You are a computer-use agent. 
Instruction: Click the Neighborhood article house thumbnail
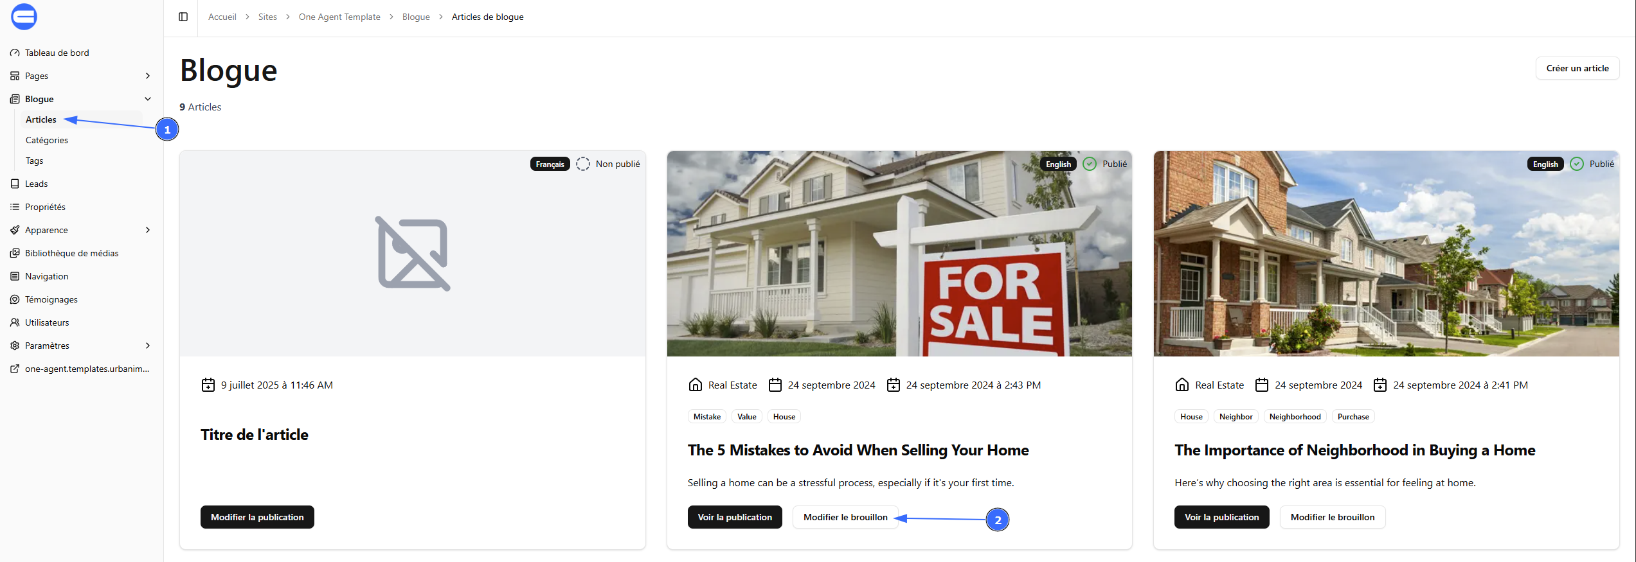click(x=1386, y=254)
